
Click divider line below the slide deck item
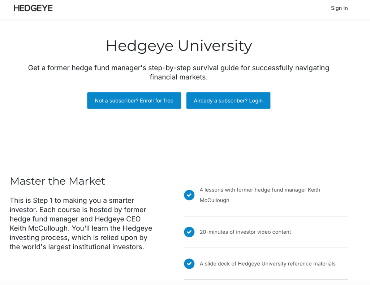click(266, 280)
